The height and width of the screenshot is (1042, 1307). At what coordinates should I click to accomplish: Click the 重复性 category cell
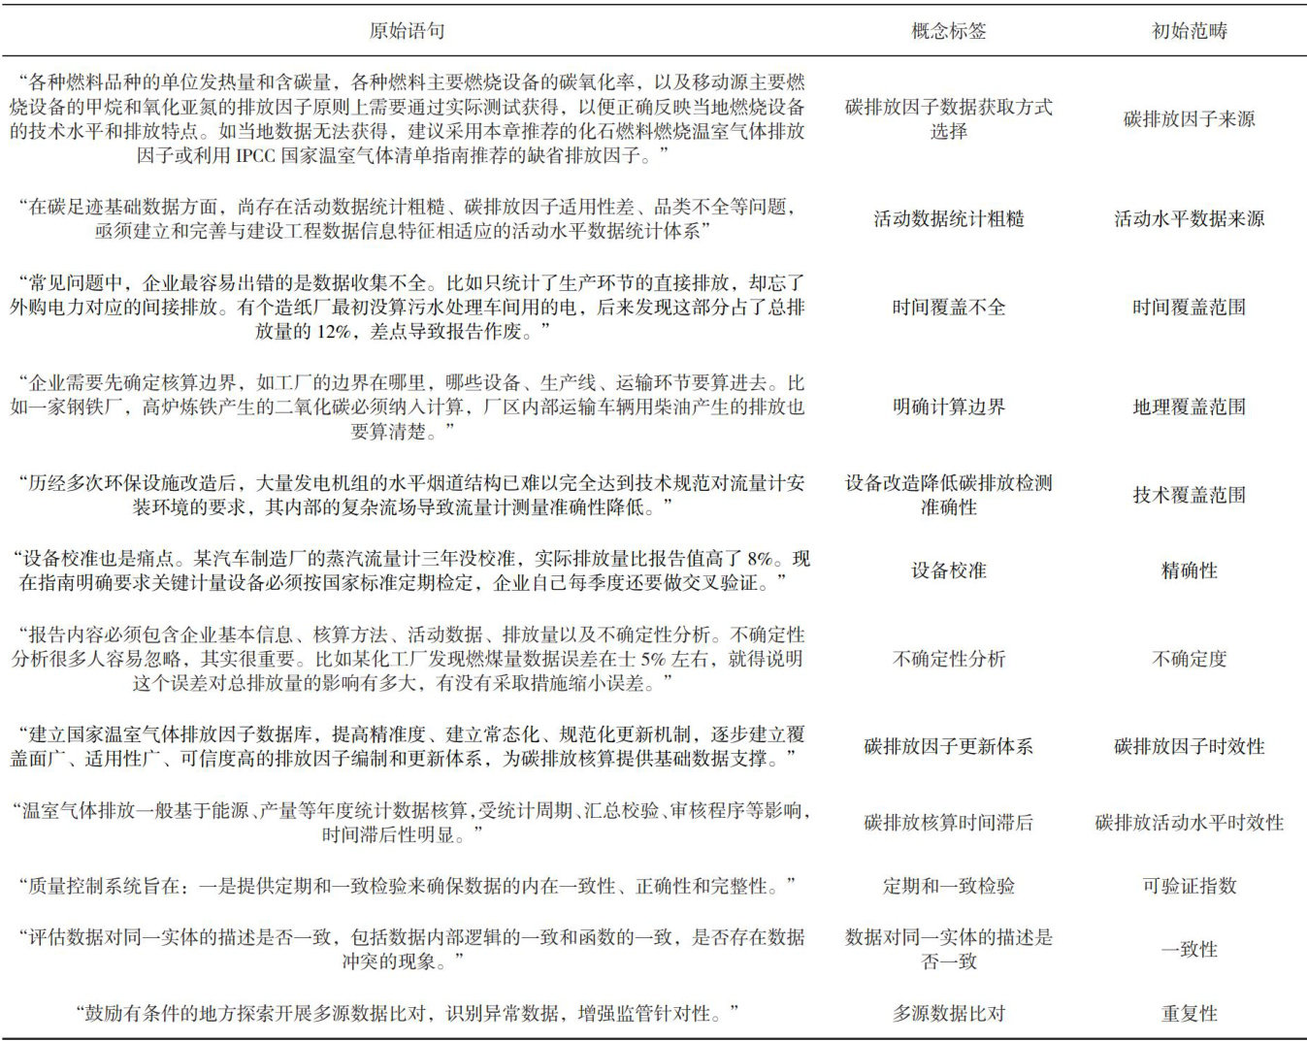pos(1189,1014)
